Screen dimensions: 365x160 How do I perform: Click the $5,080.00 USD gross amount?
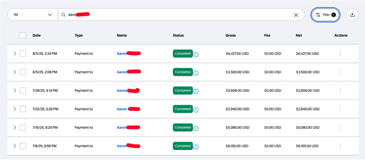(x=237, y=128)
